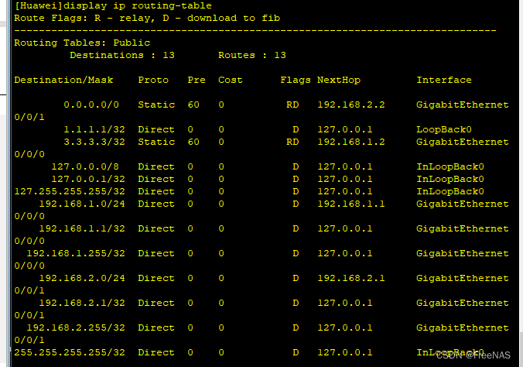Click GigabitEthernet interface in 192.168.1.255/32 row

[x=463, y=253]
